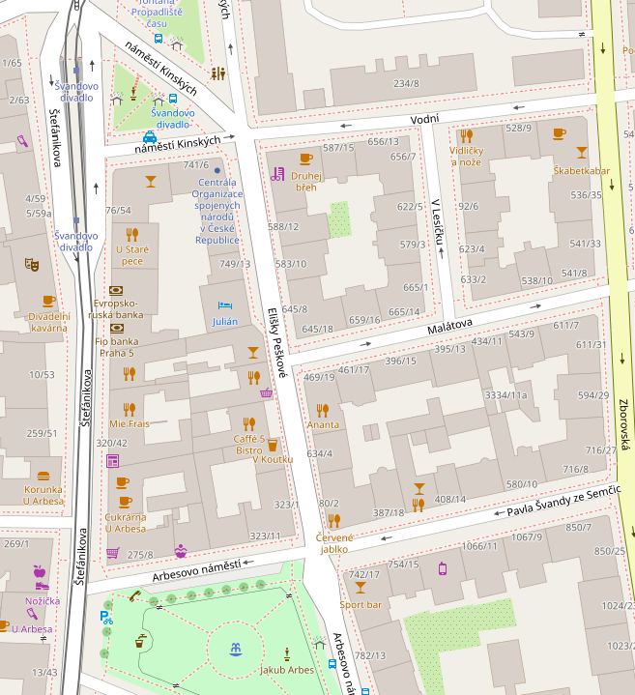The height and width of the screenshot is (695, 635).
Task: Select the purple shopping basket icon
Action: coord(267,392)
